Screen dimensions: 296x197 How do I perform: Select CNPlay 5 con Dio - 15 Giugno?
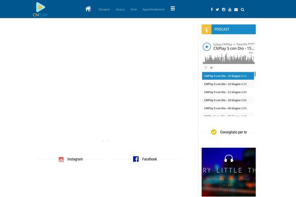(x=228, y=76)
